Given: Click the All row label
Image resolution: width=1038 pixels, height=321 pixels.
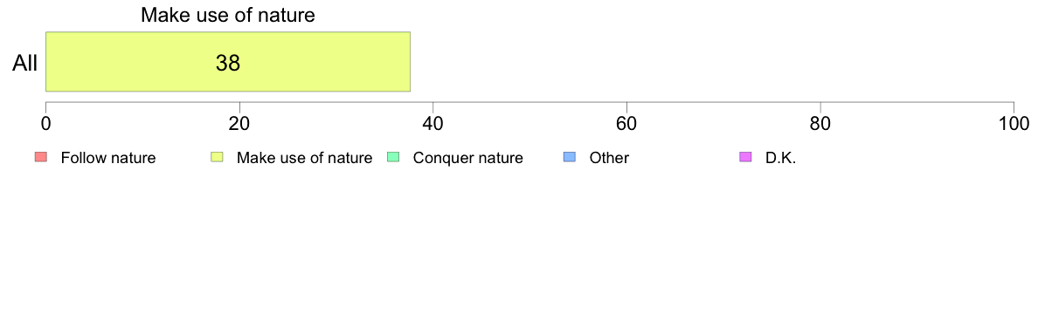Looking at the screenshot, I should click(x=25, y=64).
